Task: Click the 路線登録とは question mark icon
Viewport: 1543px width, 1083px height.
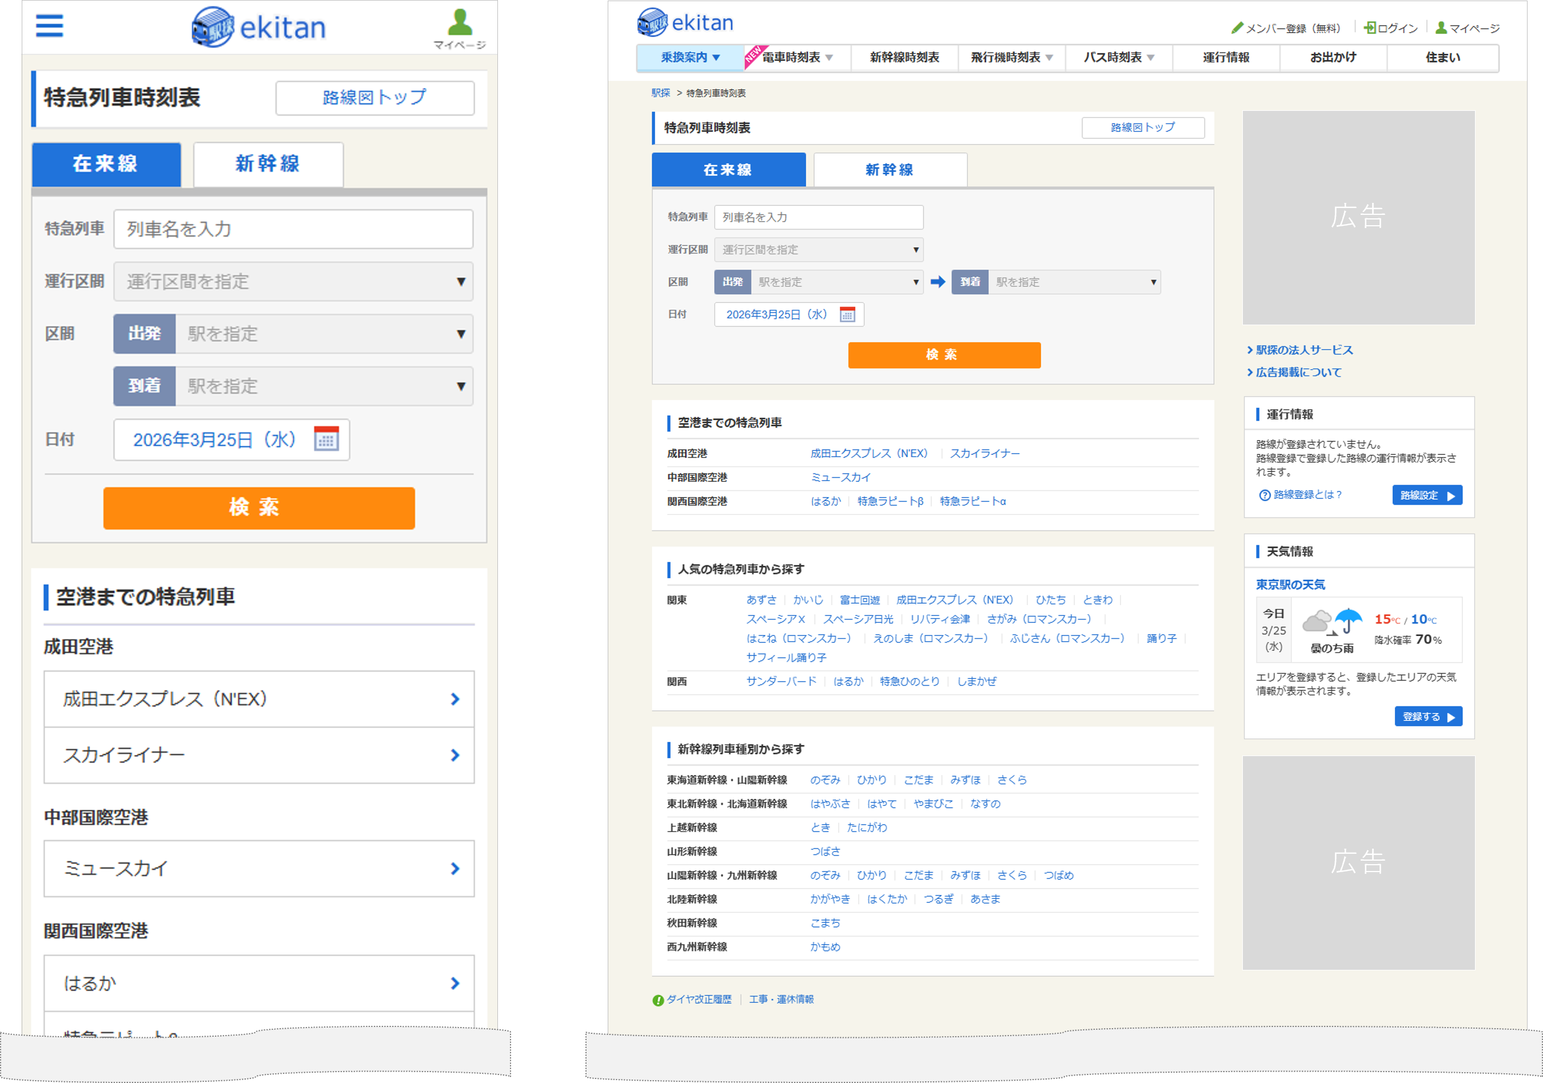Action: [1264, 495]
